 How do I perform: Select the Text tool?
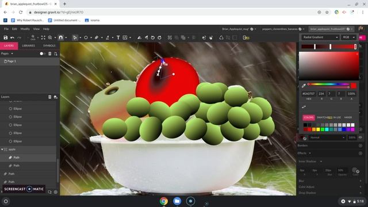coord(118,37)
